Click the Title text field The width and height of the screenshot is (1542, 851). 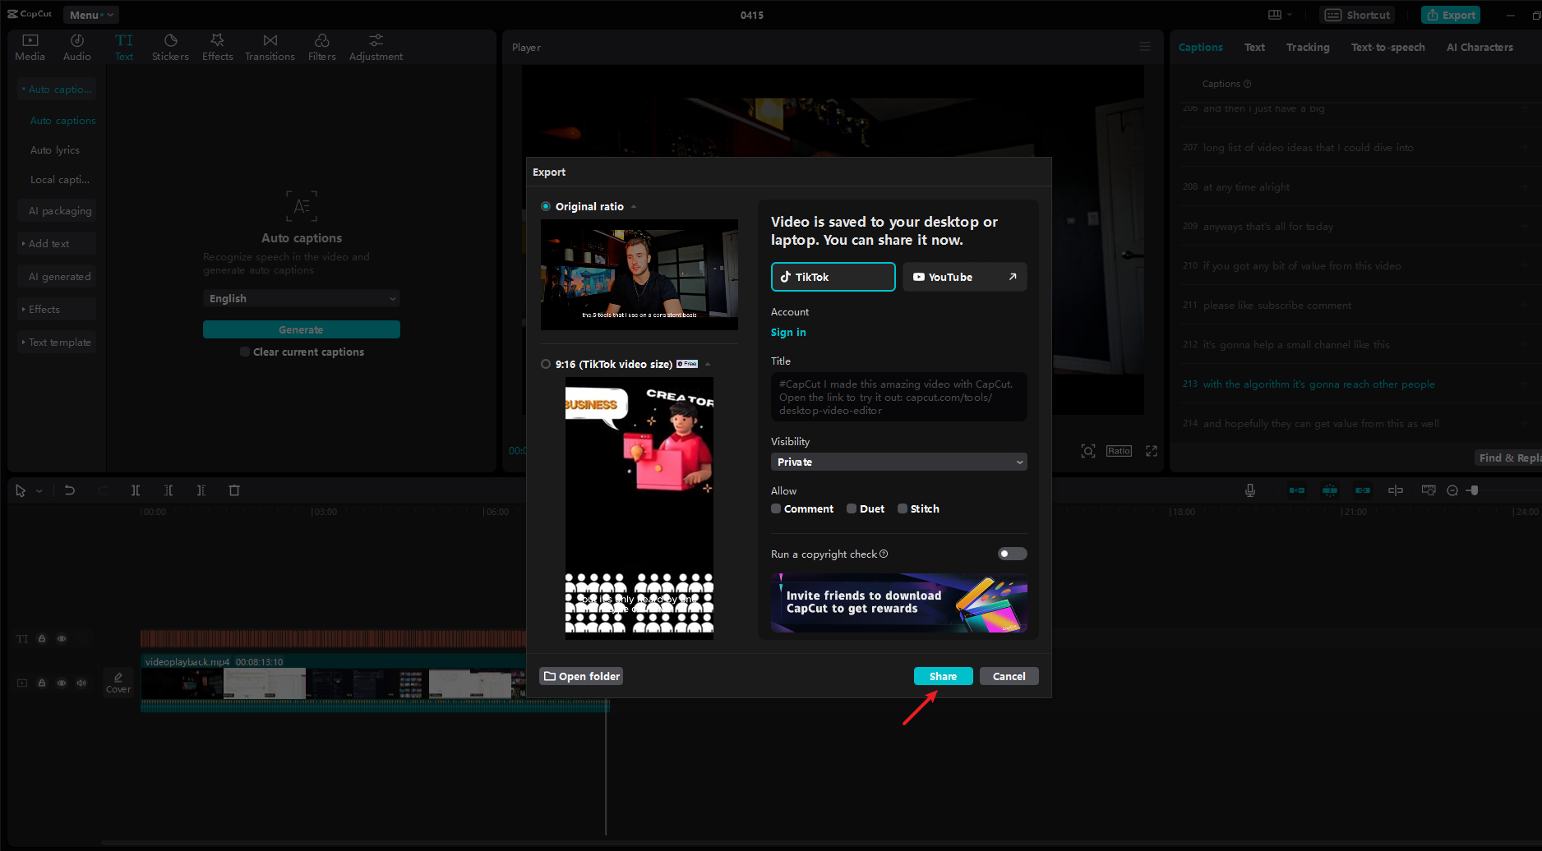[x=899, y=397]
